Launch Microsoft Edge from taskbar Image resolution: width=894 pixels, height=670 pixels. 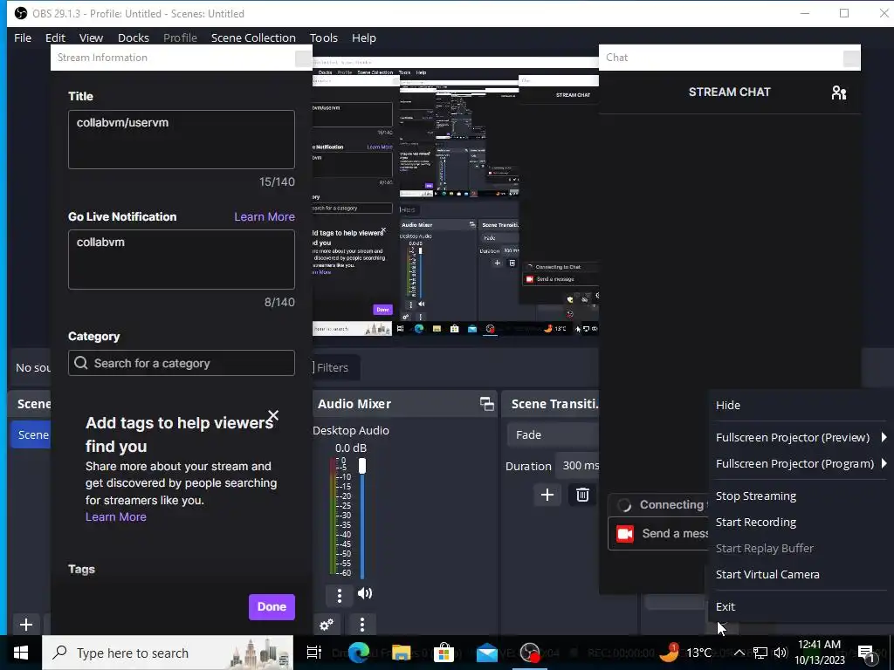[359, 653]
